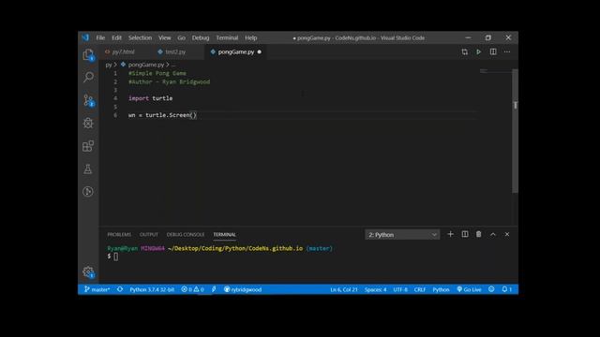Select the Python 3.7.4 32-bit interpreter
The height and width of the screenshot is (337, 600).
click(152, 289)
